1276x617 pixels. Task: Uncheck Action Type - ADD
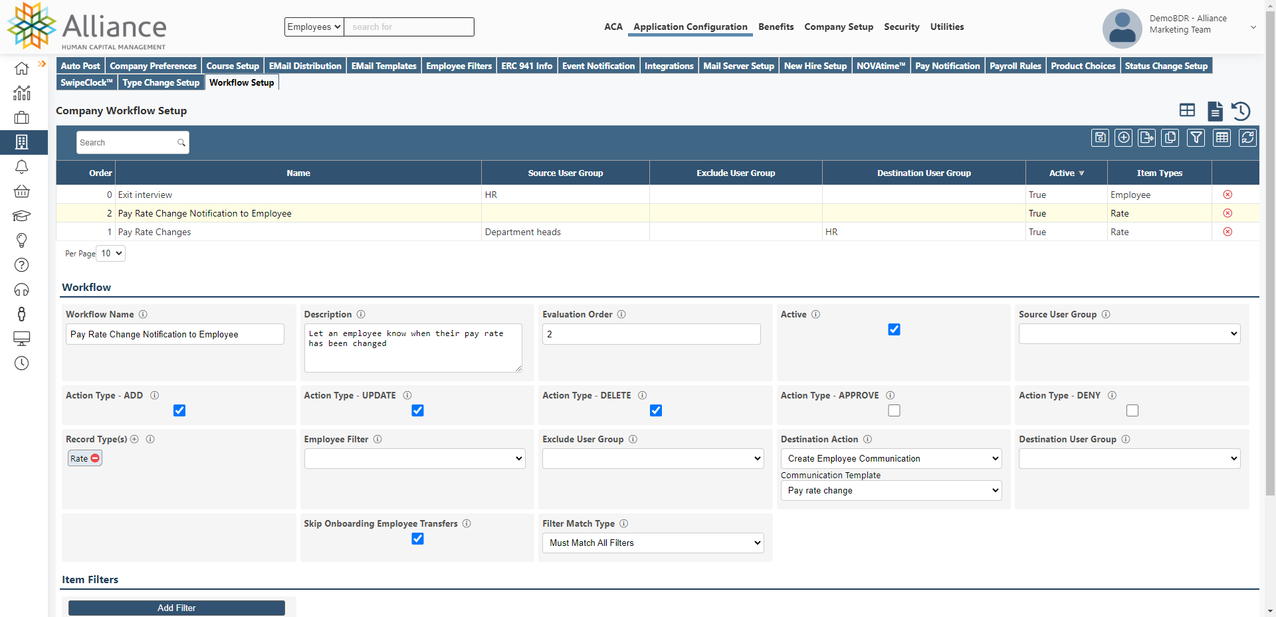[x=179, y=410]
